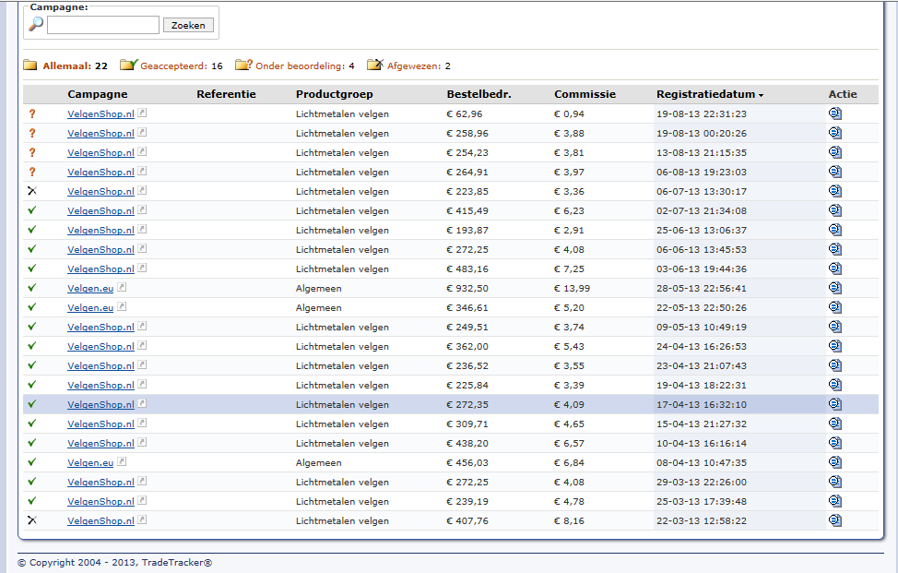Open action icon for 17-04-13 16:32:10 row
This screenshot has width=898, height=573.
pyautogui.click(x=835, y=404)
